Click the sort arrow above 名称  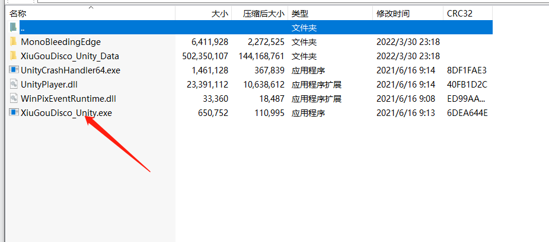(91, 7)
